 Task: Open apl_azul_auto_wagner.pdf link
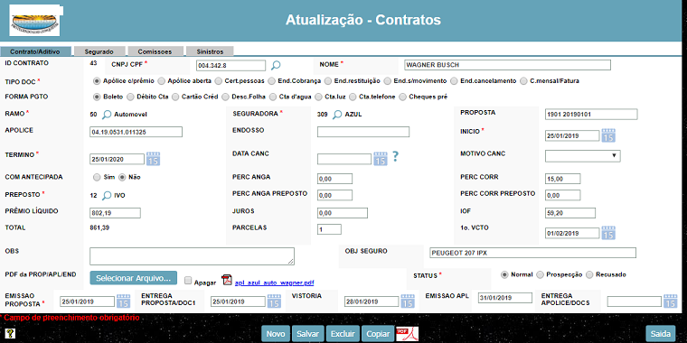click(x=274, y=283)
